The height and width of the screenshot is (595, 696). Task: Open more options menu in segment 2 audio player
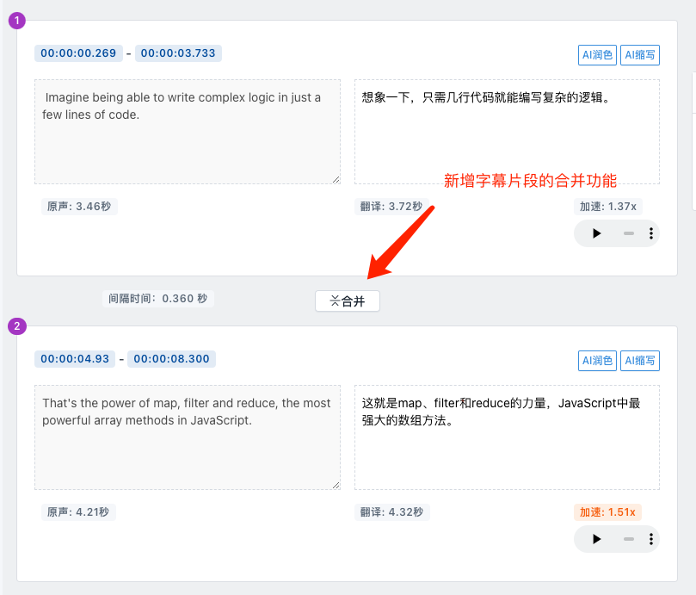pos(650,539)
